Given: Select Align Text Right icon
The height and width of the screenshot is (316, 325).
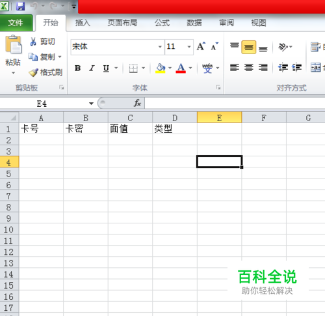Looking at the screenshot, I should click(x=263, y=68).
